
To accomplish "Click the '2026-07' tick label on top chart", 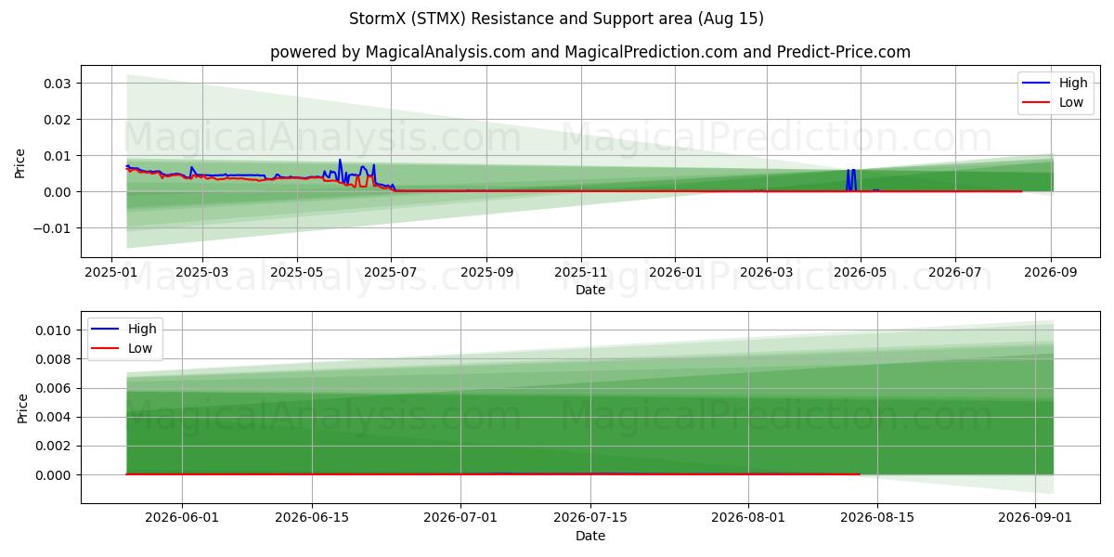I will tap(955, 272).
